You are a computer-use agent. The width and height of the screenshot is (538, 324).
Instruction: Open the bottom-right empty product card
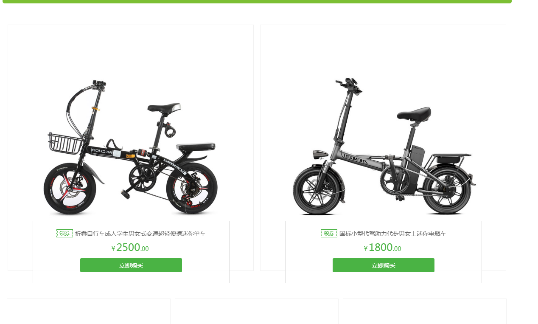[425, 311]
